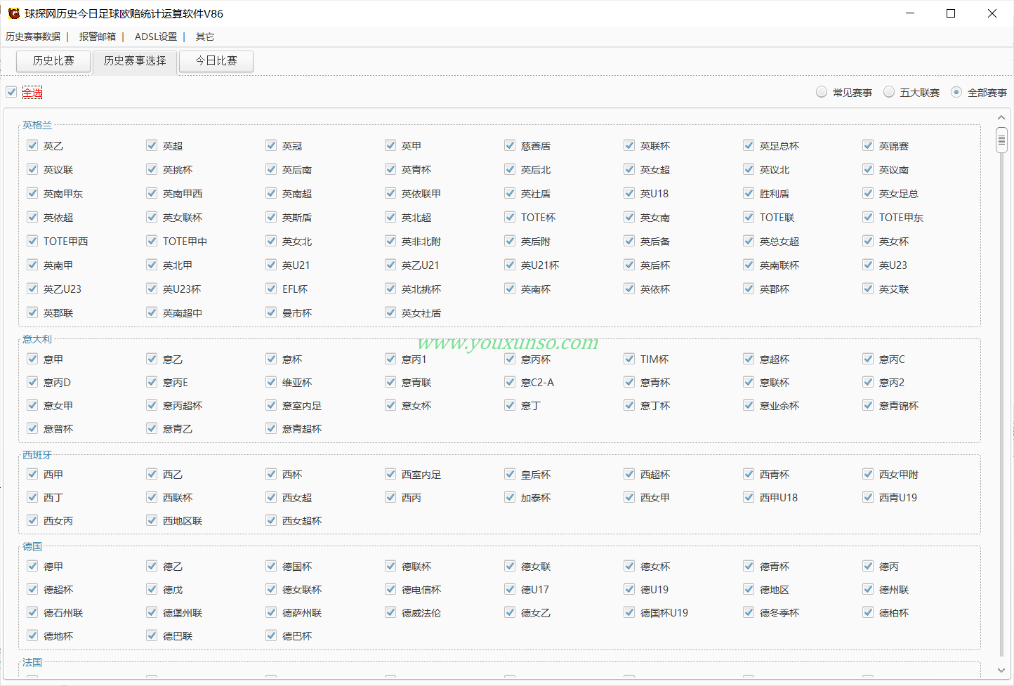Open the 历史赛事数据 menu
The height and width of the screenshot is (686, 1014).
pyautogui.click(x=33, y=37)
